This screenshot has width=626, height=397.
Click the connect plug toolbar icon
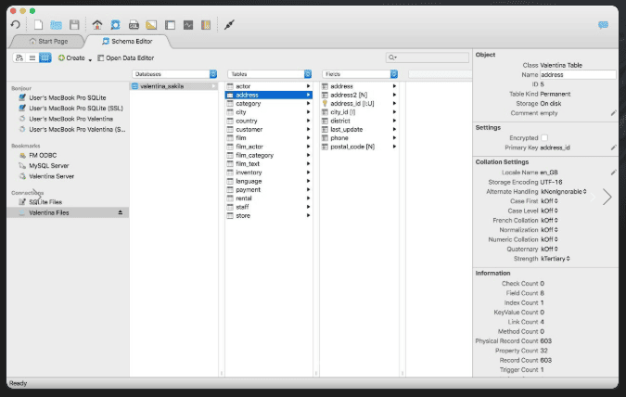229,25
